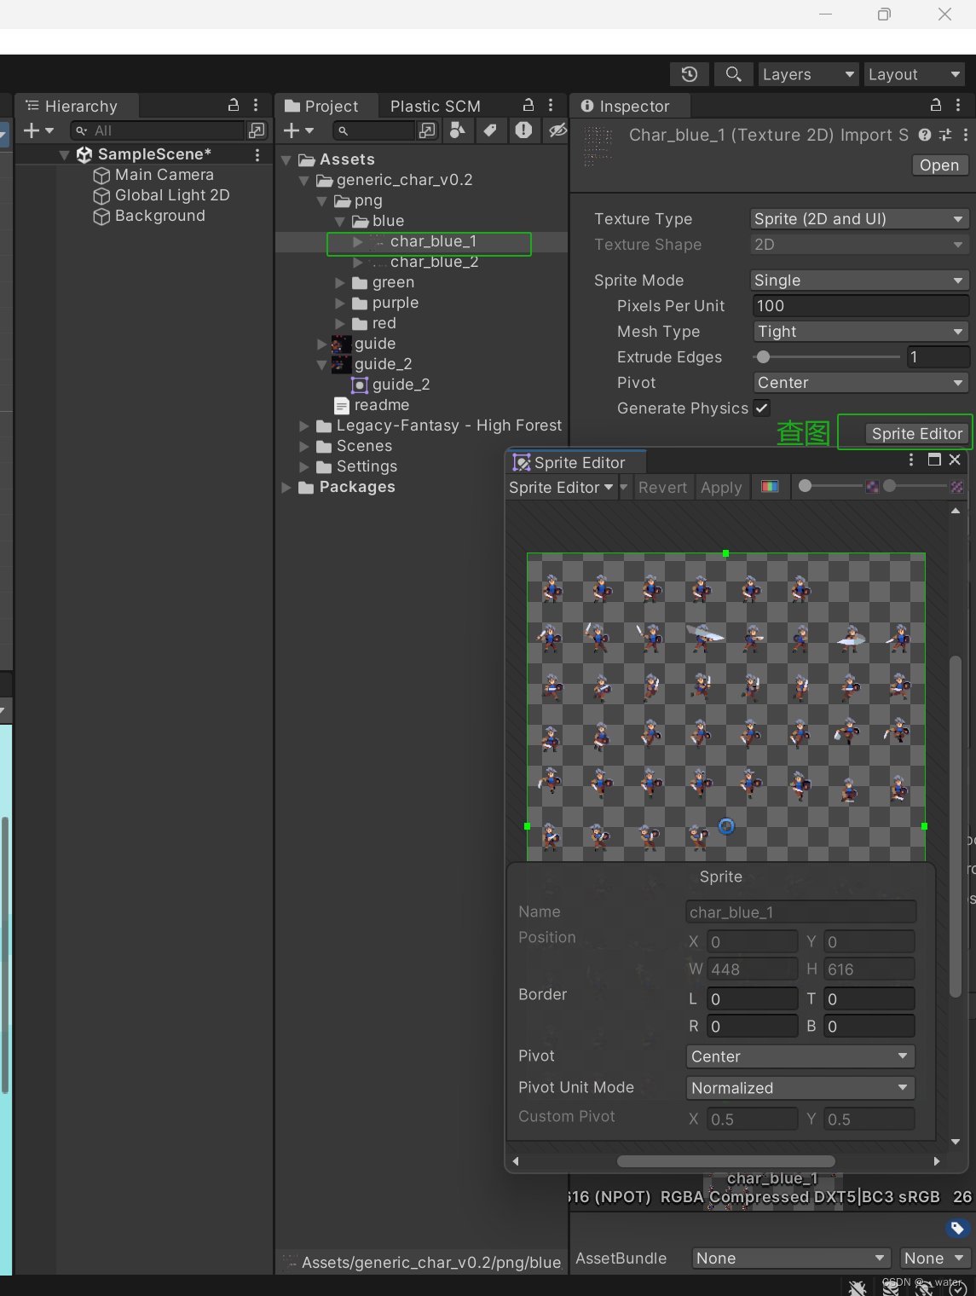Search by type in Project panel
This screenshot has height=1296, width=976.
coord(458,130)
